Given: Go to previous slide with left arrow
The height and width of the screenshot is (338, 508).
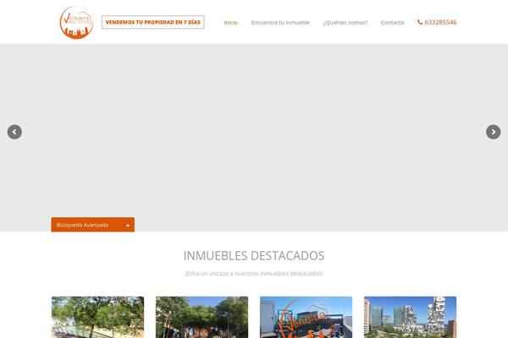Looking at the screenshot, I should pyautogui.click(x=14, y=132).
